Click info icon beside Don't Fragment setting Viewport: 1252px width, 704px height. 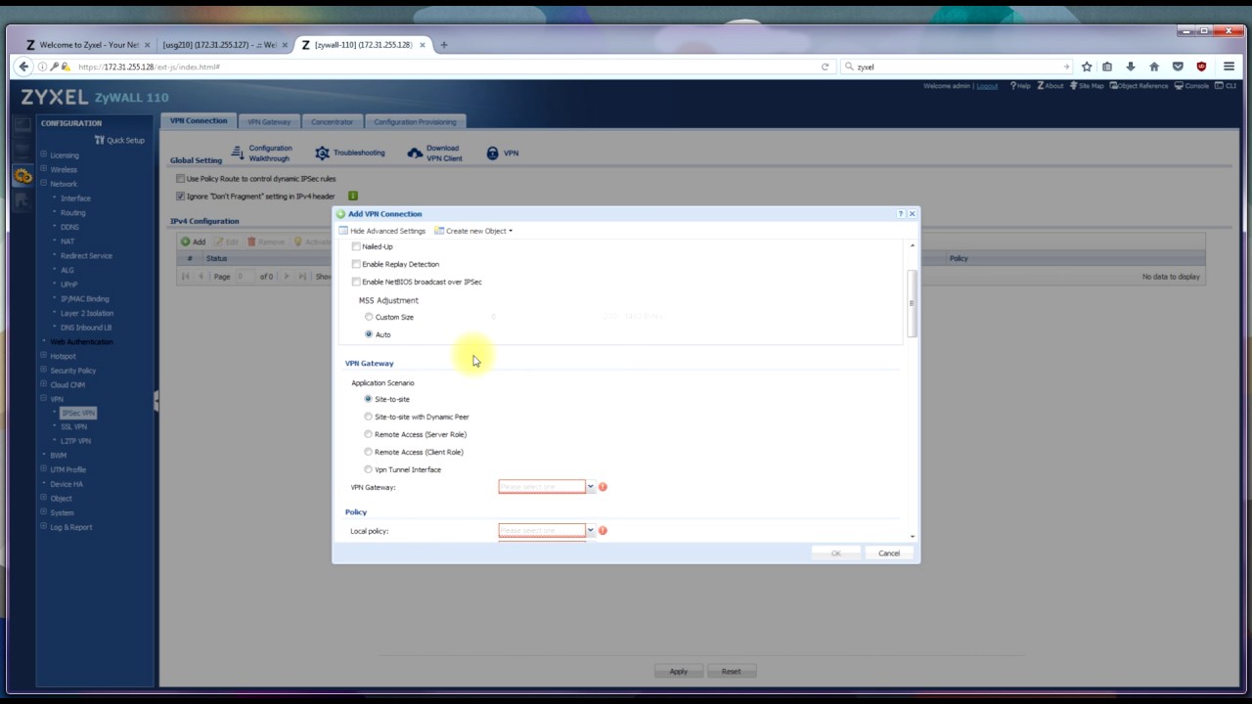click(x=353, y=197)
